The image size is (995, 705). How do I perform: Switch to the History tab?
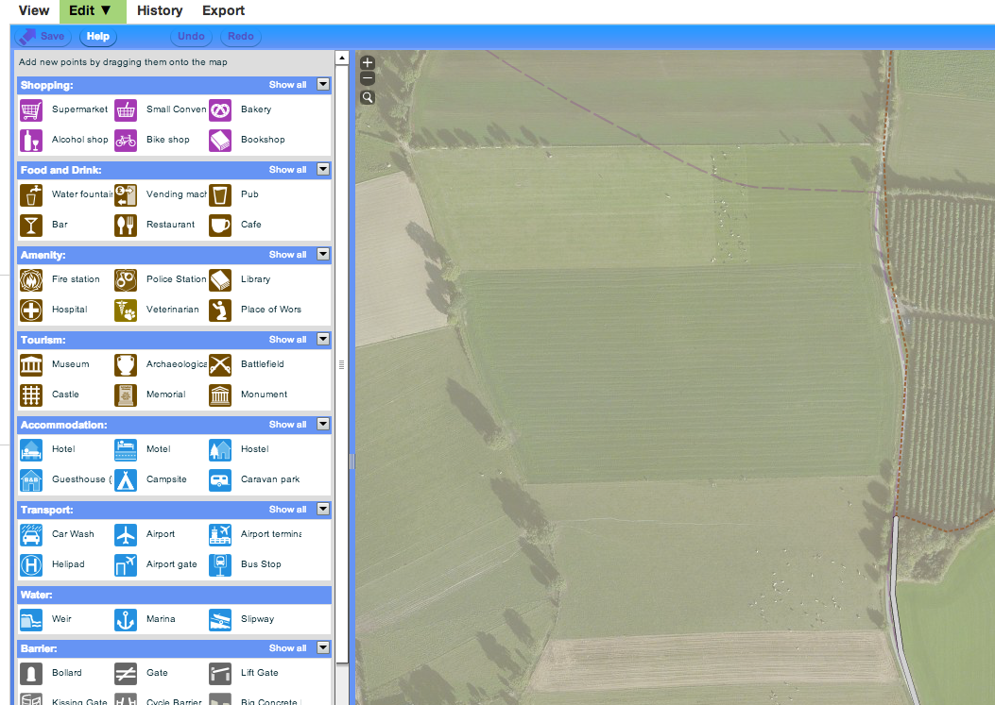160,10
